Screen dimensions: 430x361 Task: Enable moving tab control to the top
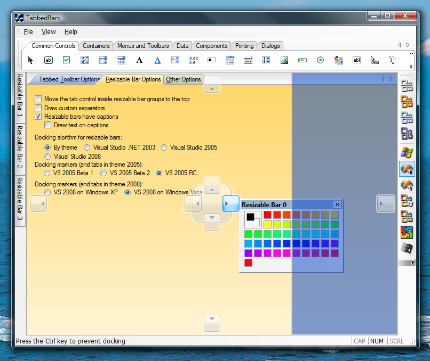[38, 99]
